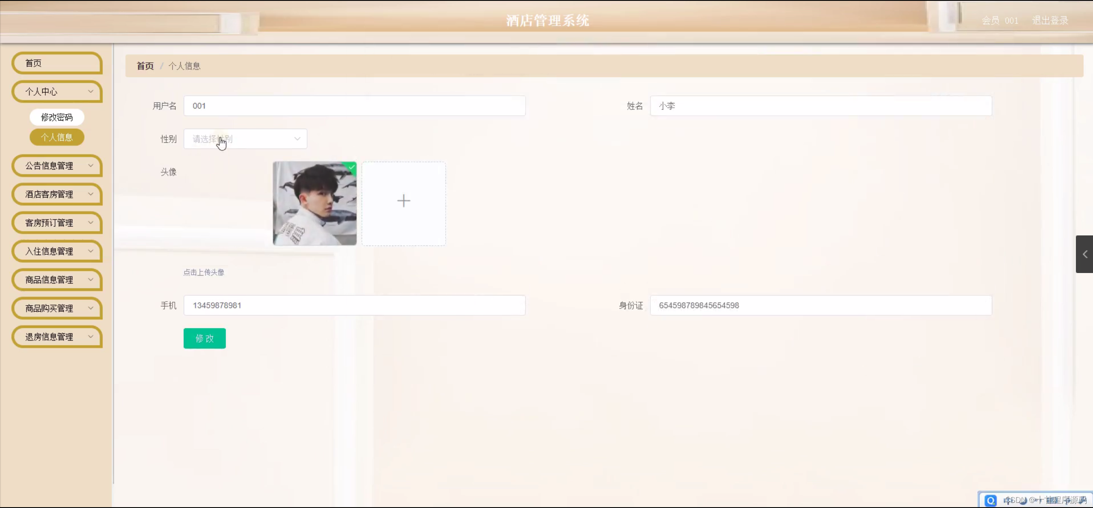Select 首页 in the sidebar menu

[x=57, y=63]
